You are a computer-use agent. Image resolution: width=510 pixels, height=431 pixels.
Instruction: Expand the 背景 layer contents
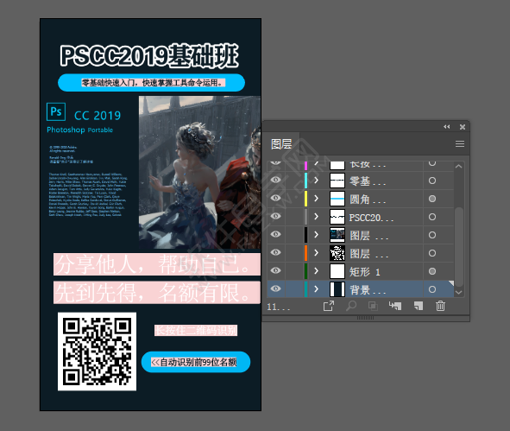click(x=316, y=289)
